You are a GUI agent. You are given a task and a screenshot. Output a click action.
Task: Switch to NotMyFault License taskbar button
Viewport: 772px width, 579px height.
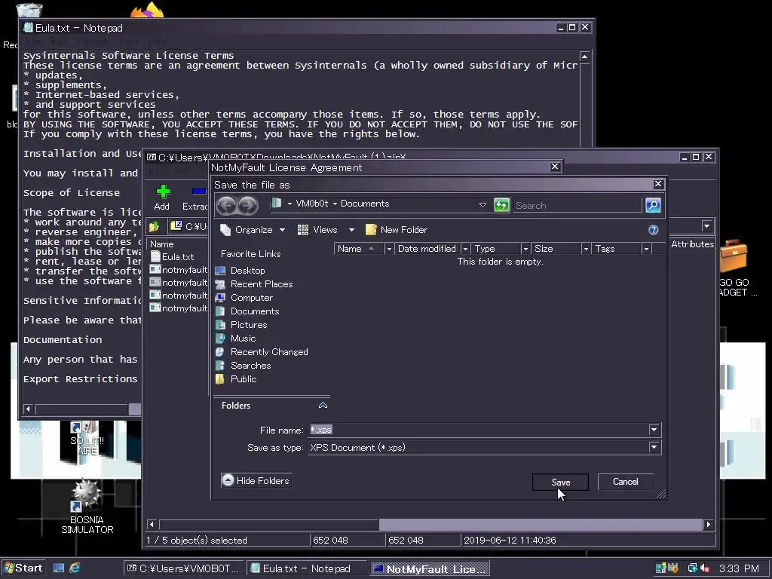430,568
